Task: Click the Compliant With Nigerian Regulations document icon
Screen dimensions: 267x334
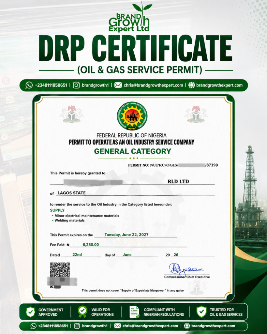Action: (134, 312)
